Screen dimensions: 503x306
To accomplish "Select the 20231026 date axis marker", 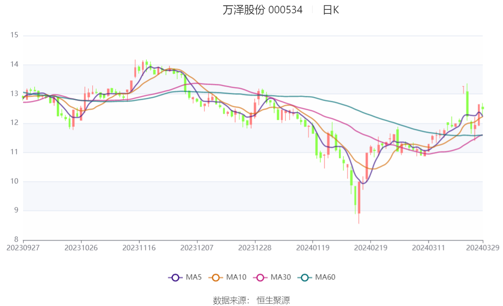I will [x=81, y=248].
